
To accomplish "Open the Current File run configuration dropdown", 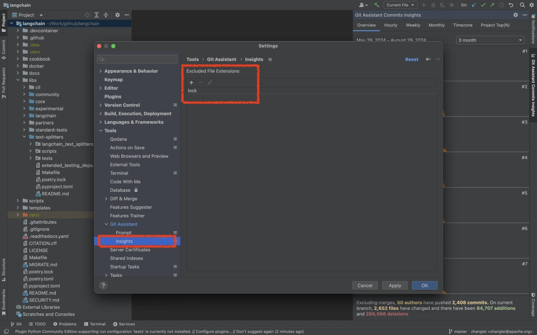I will 400,5.
